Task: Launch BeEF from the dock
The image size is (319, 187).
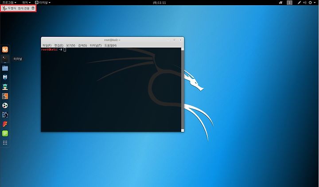Action: [5, 115]
